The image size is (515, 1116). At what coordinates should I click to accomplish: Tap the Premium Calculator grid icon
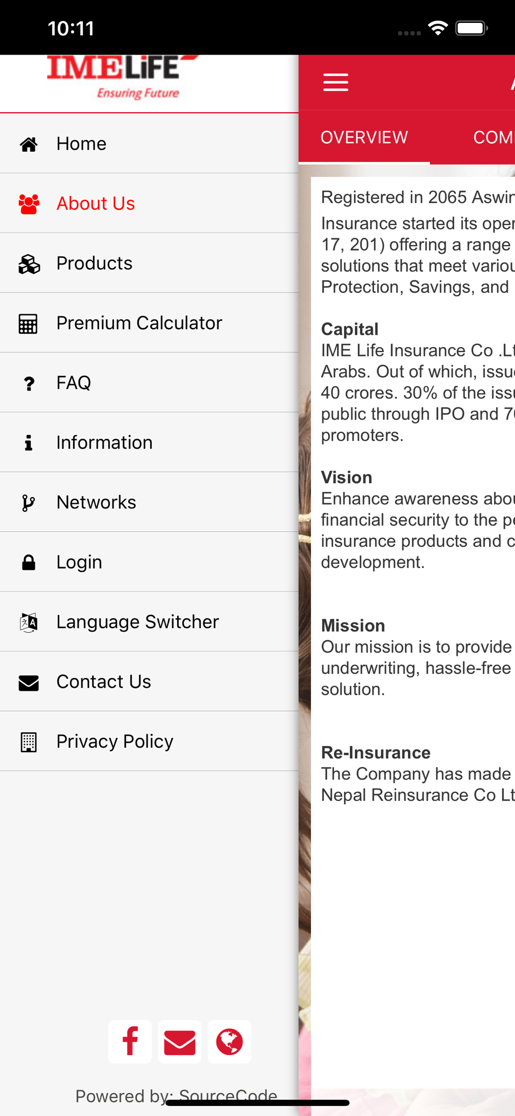coord(28,323)
